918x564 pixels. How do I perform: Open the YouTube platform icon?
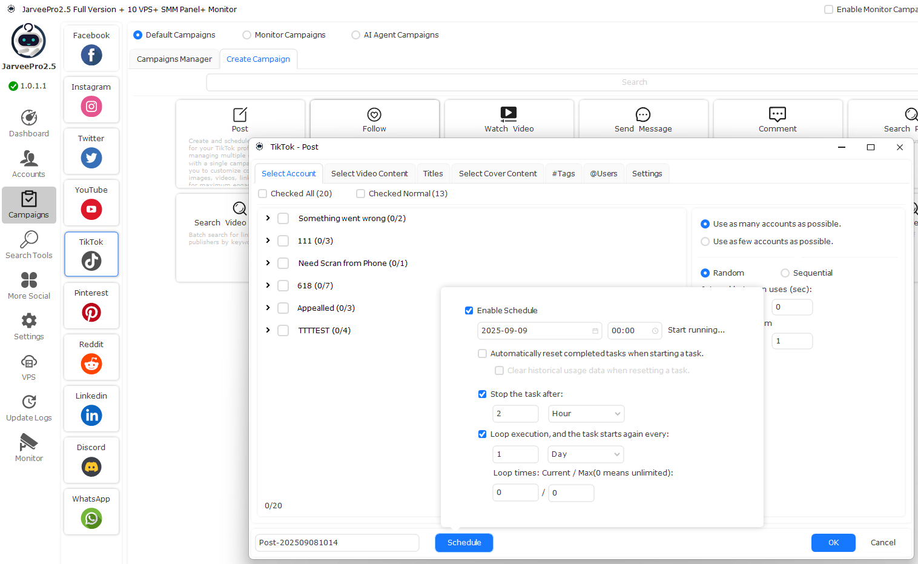(x=91, y=210)
